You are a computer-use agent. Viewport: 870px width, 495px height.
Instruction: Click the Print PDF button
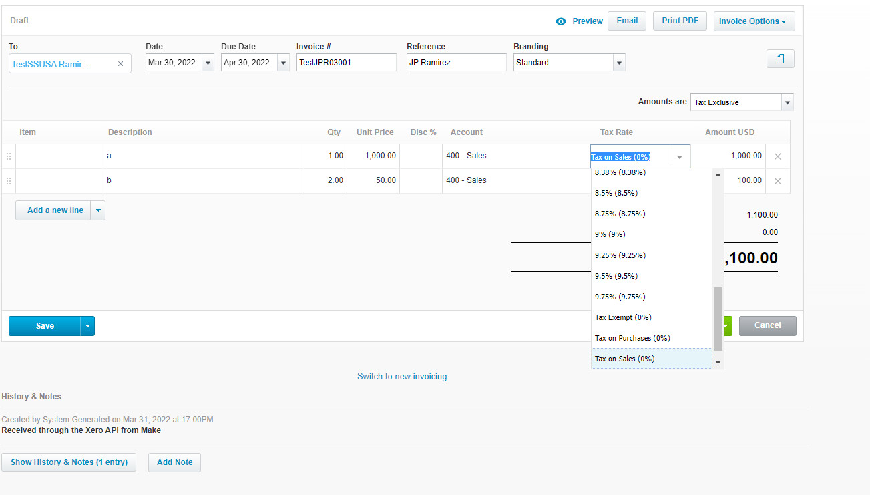[x=680, y=21]
